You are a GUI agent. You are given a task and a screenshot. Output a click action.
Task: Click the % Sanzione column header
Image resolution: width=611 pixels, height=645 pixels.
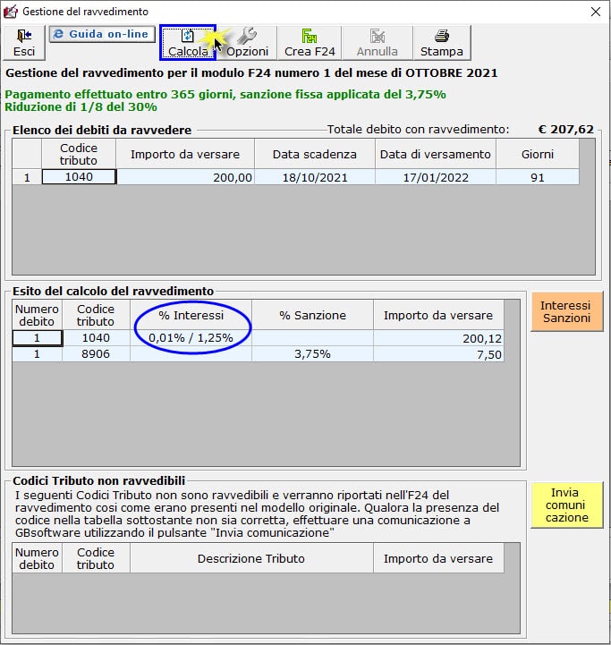tap(313, 315)
